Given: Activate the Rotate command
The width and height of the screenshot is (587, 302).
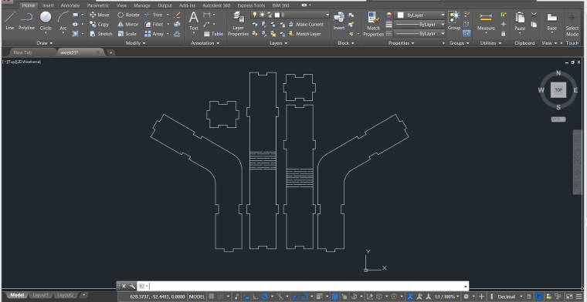Looking at the screenshot, I should 128,15.
